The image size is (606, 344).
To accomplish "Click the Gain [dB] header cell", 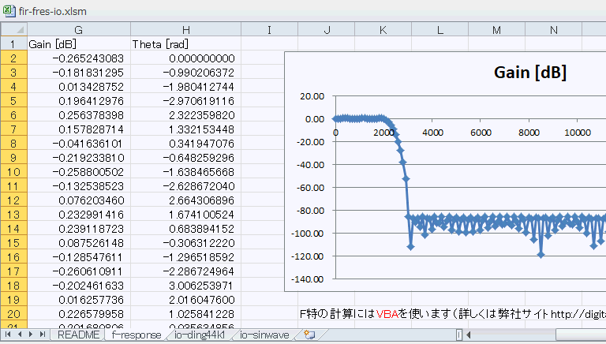I will click(x=79, y=43).
